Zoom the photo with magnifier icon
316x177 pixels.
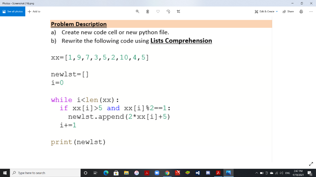[x=137, y=11]
